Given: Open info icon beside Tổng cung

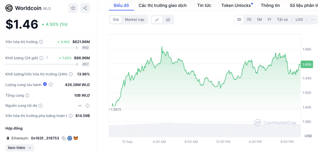Looking at the screenshot, I should pos(27,95).
